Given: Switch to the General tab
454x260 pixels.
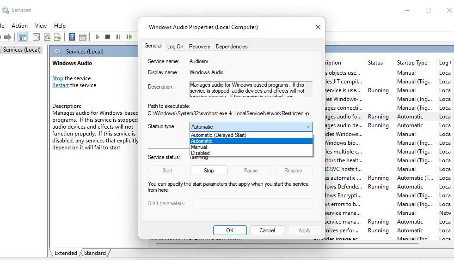Looking at the screenshot, I should coord(153,46).
